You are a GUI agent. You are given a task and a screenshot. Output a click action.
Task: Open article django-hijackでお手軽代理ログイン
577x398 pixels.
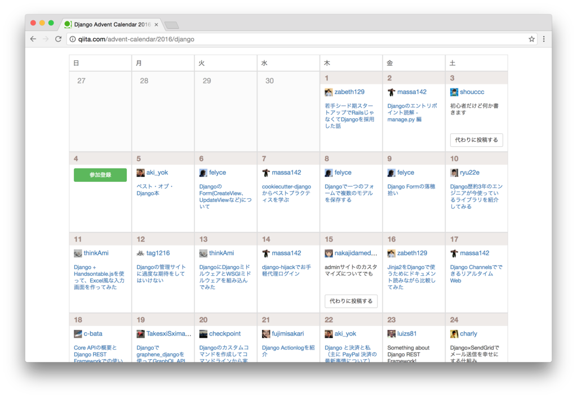pos(286,270)
